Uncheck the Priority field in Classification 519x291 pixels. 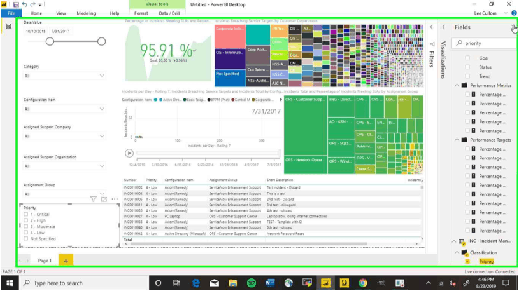tap(467, 262)
